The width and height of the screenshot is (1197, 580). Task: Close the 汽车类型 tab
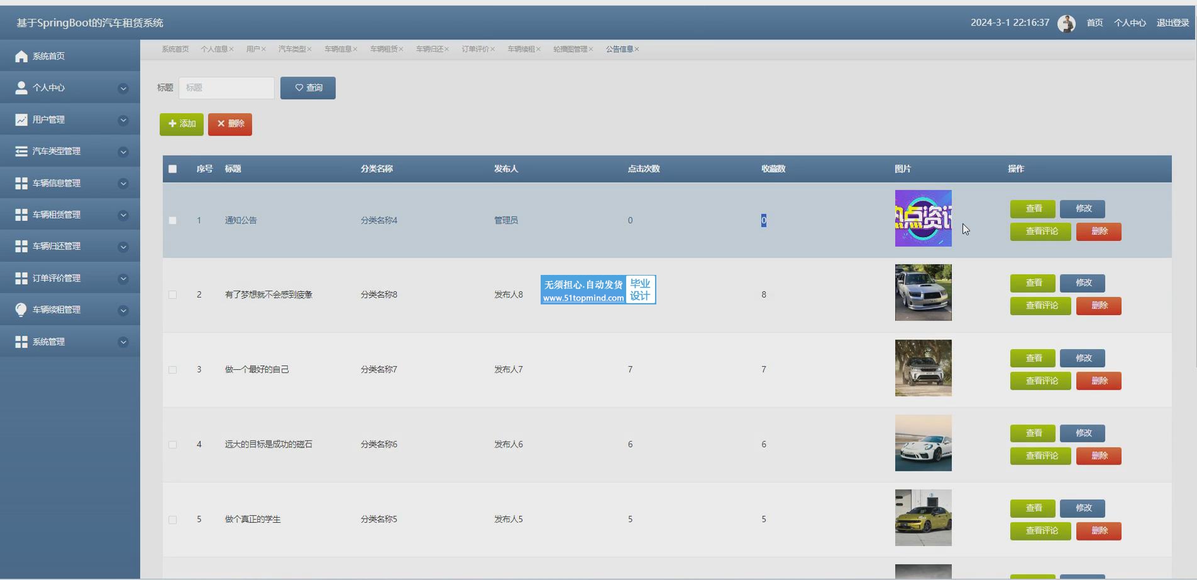tap(309, 49)
